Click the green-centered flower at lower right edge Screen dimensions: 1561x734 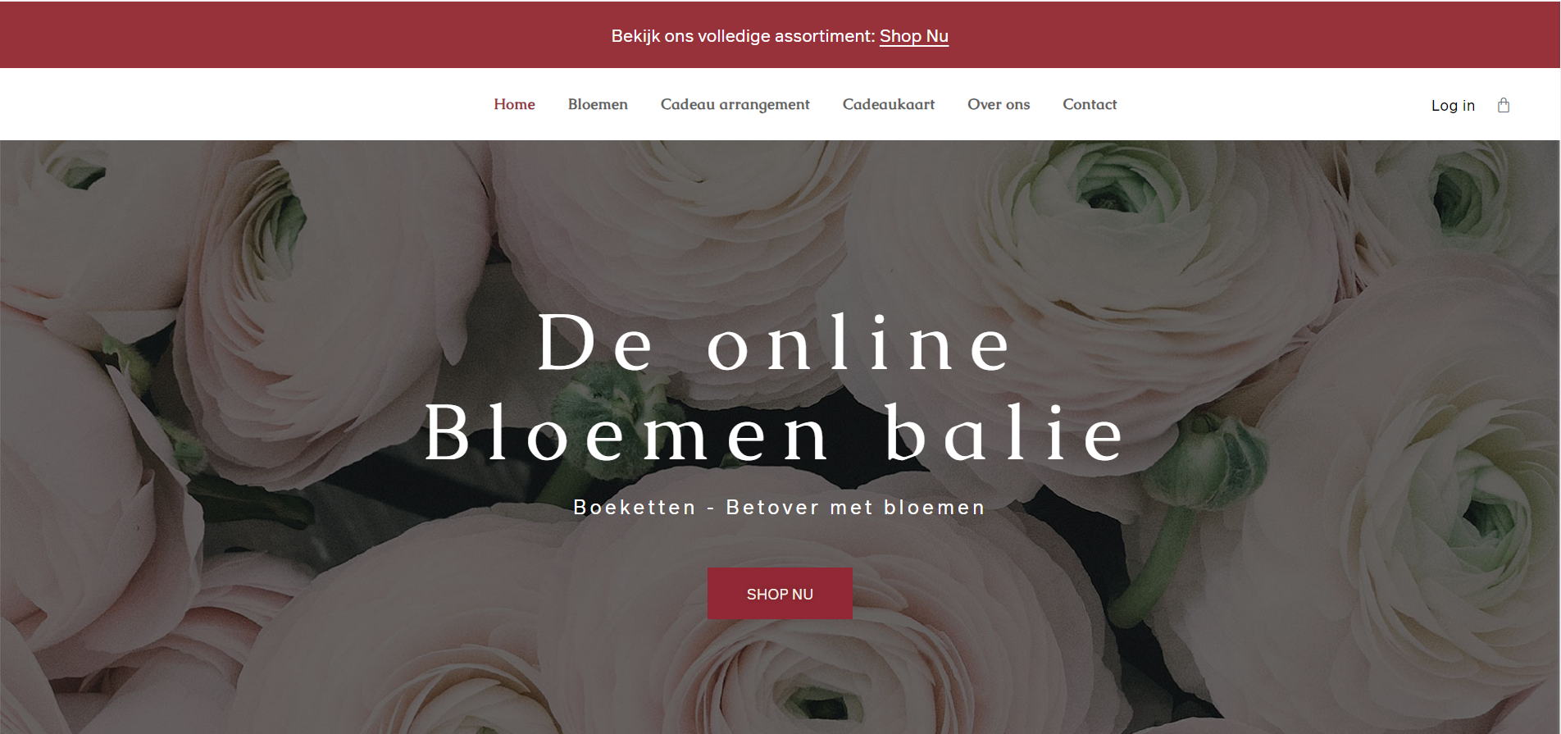click(x=1484, y=508)
